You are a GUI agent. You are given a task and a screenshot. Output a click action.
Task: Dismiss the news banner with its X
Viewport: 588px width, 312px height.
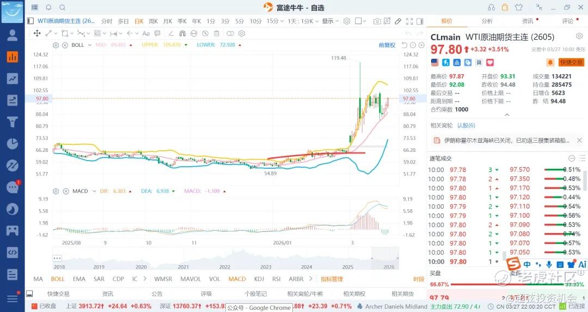pyautogui.click(x=579, y=140)
